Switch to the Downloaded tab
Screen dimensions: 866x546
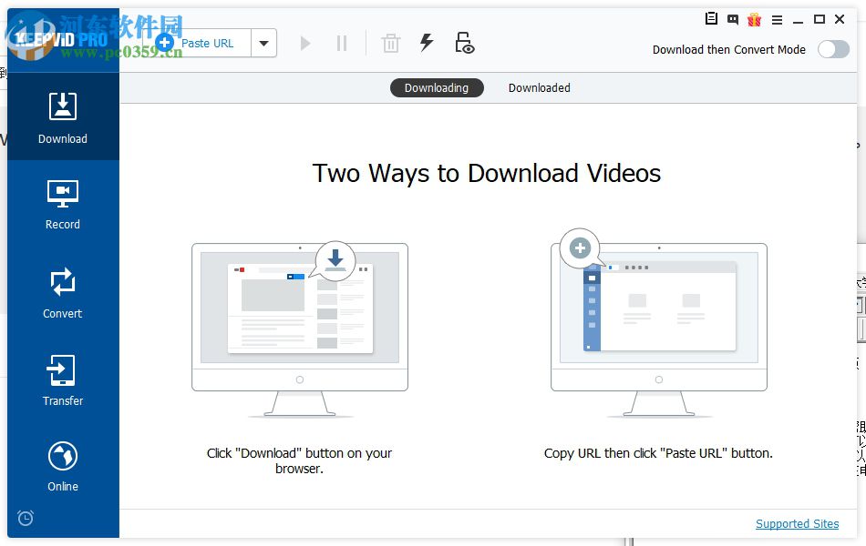point(539,87)
